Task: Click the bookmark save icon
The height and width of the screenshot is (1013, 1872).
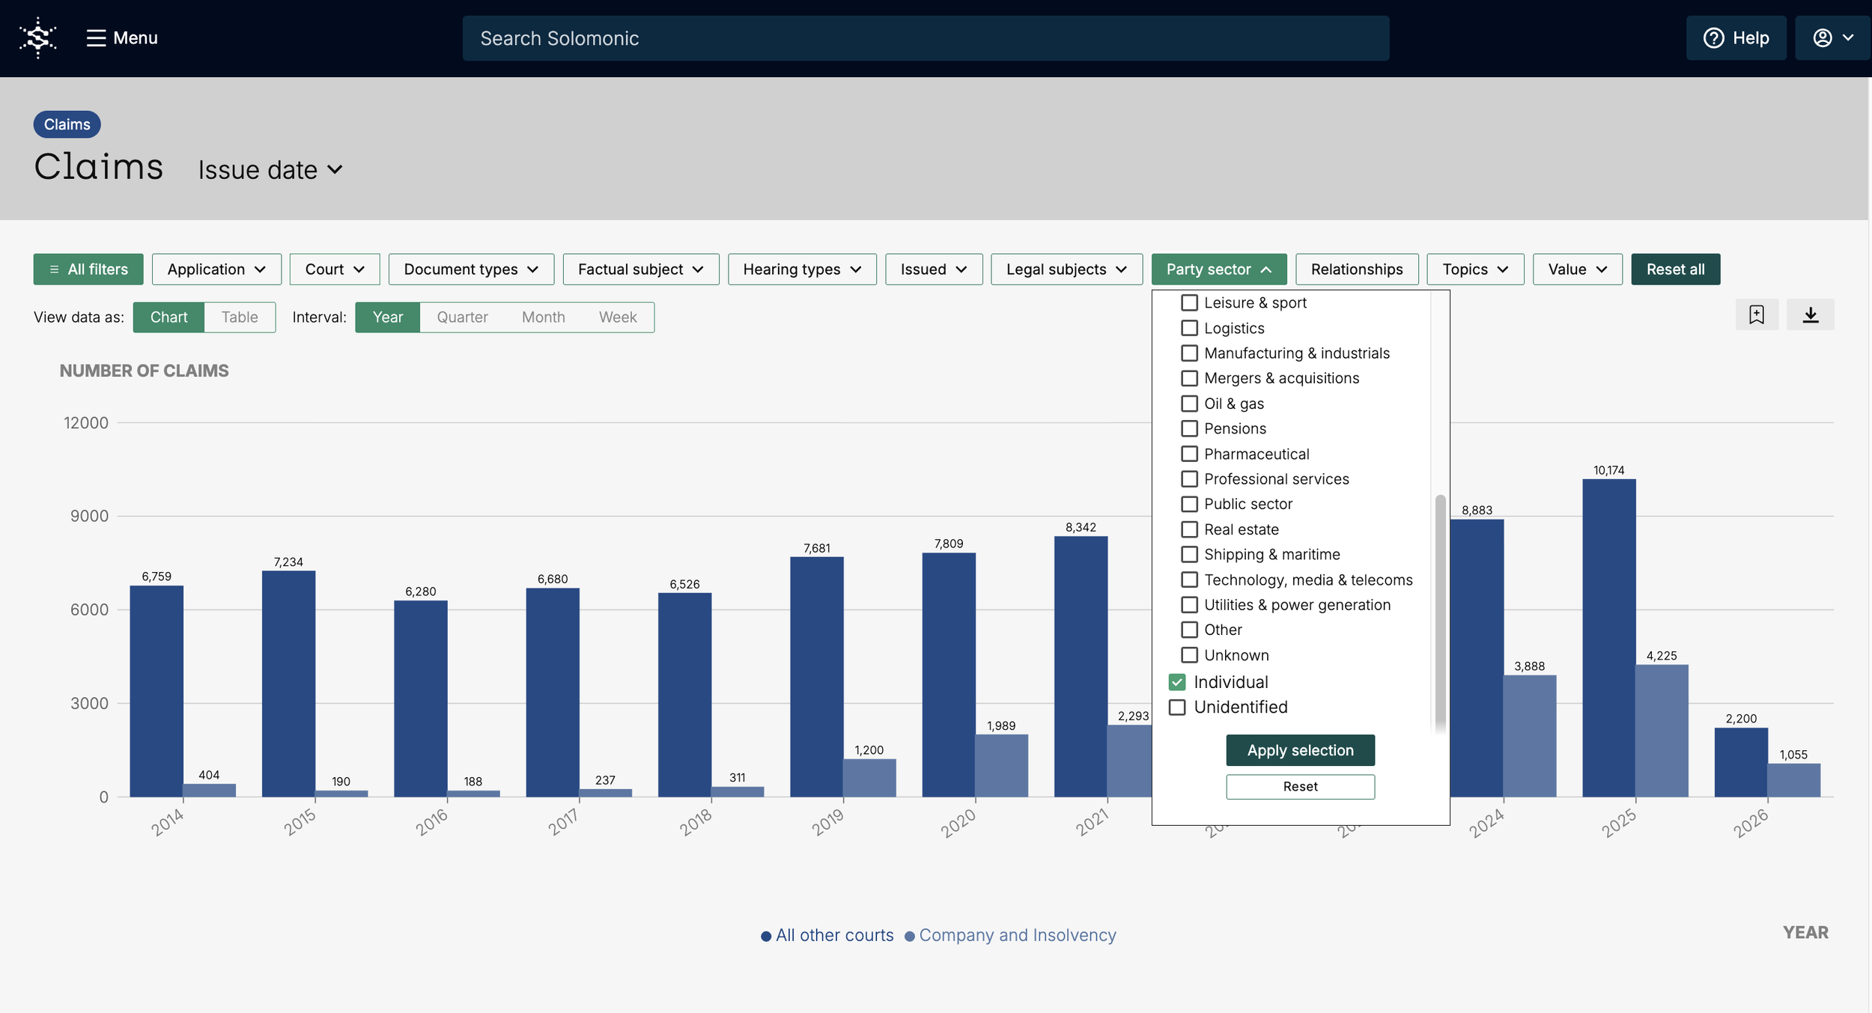Action: (1756, 314)
